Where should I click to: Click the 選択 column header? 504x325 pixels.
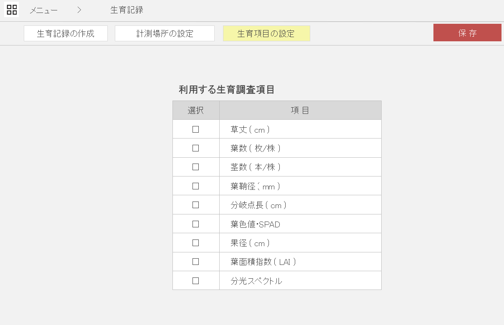(x=195, y=111)
